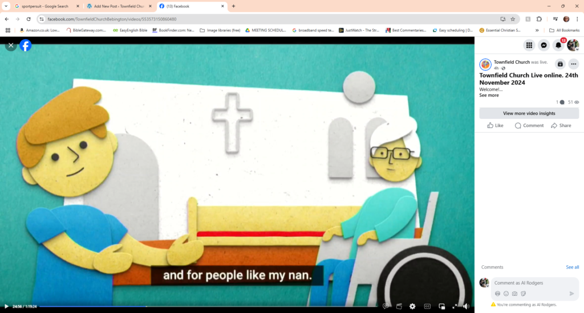Viewport: 584px width, 313px height.
Task: Click the address bar URL
Action: 112,19
